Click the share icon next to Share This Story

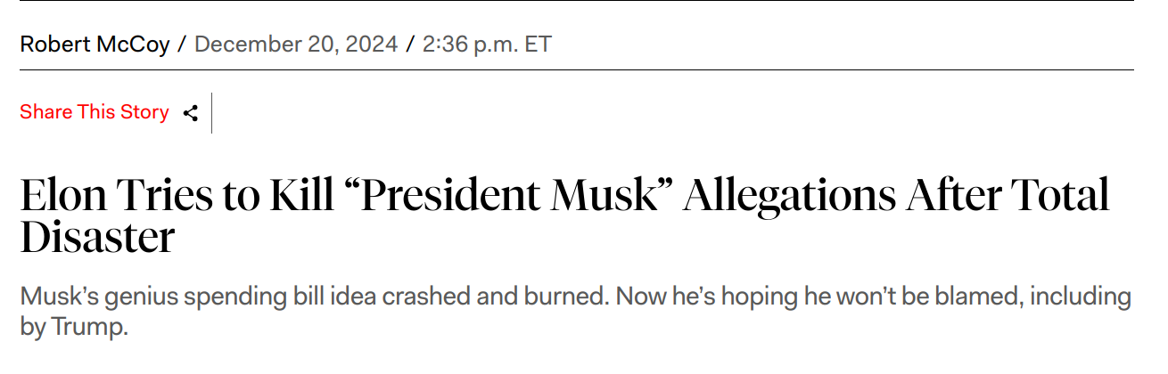pos(190,112)
